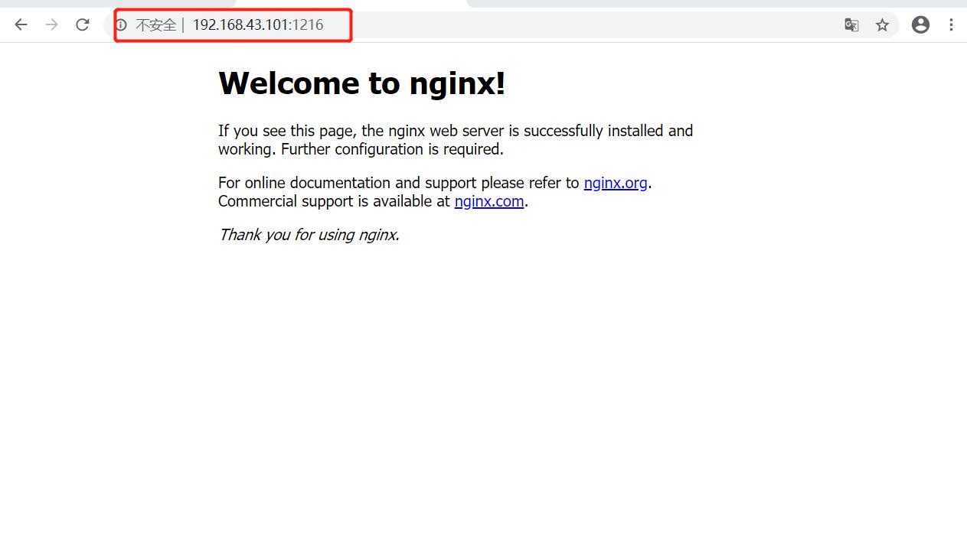
Task: Open the Google Translate page icon
Action: (851, 24)
